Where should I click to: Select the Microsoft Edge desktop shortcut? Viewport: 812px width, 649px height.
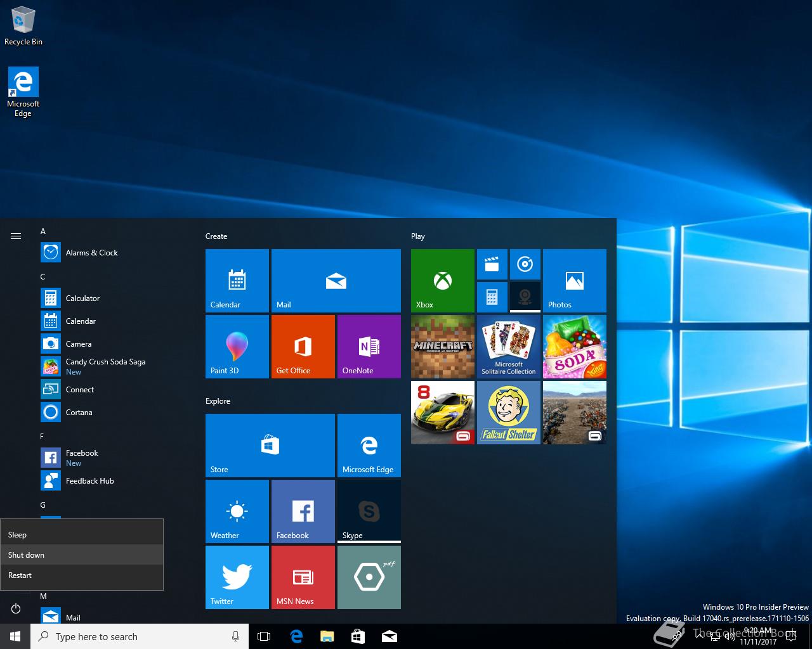click(23, 92)
